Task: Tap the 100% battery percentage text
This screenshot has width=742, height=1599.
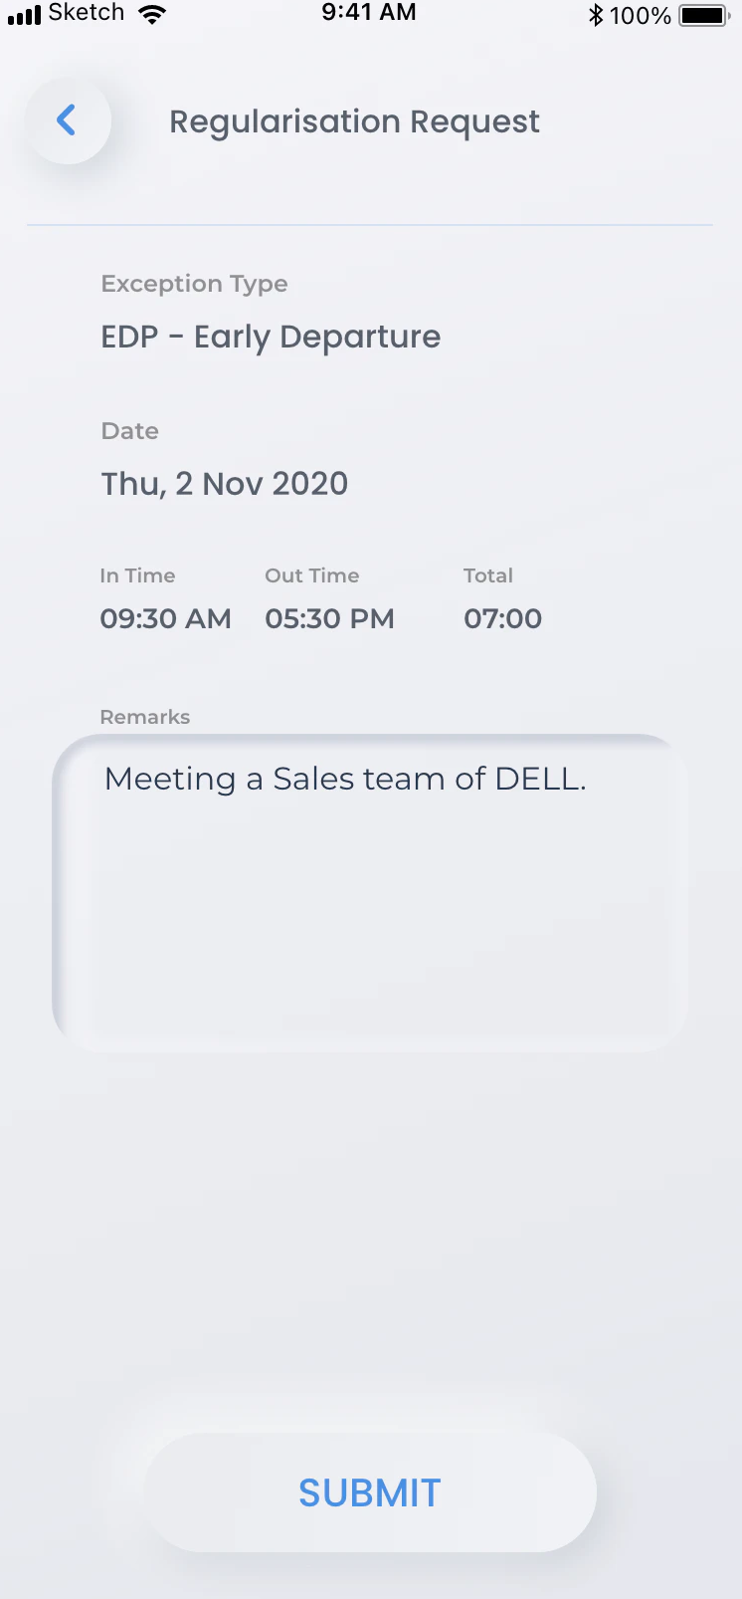Action: [640, 15]
